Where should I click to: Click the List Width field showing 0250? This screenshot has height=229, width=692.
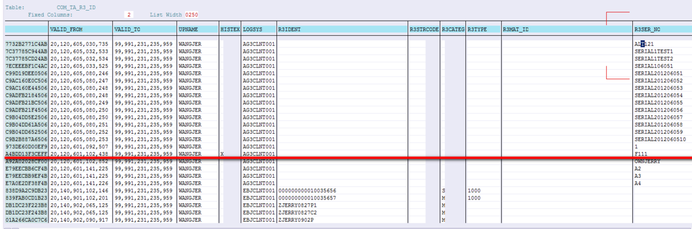coord(191,14)
